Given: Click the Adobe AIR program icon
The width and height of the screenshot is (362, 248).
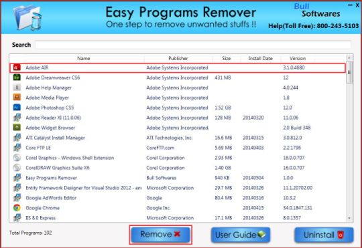Looking at the screenshot, I should click(17, 68).
